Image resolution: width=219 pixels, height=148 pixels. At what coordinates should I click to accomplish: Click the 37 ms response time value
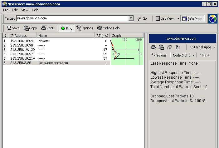(x=105, y=58)
